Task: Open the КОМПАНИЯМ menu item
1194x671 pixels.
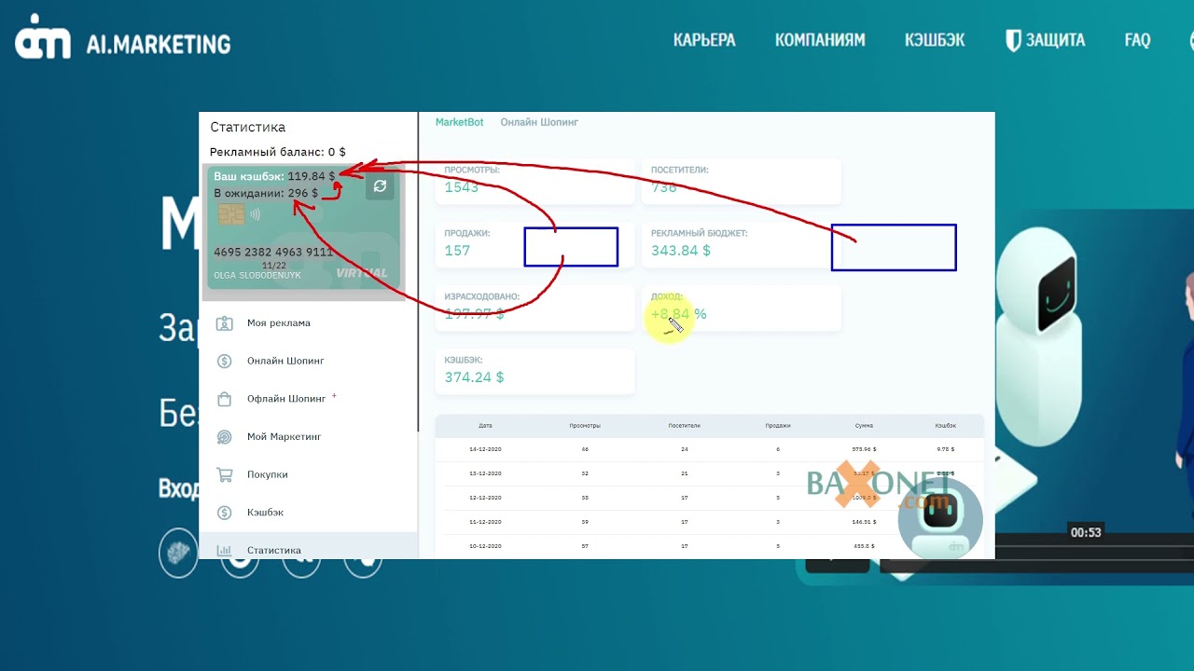Action: pos(820,40)
